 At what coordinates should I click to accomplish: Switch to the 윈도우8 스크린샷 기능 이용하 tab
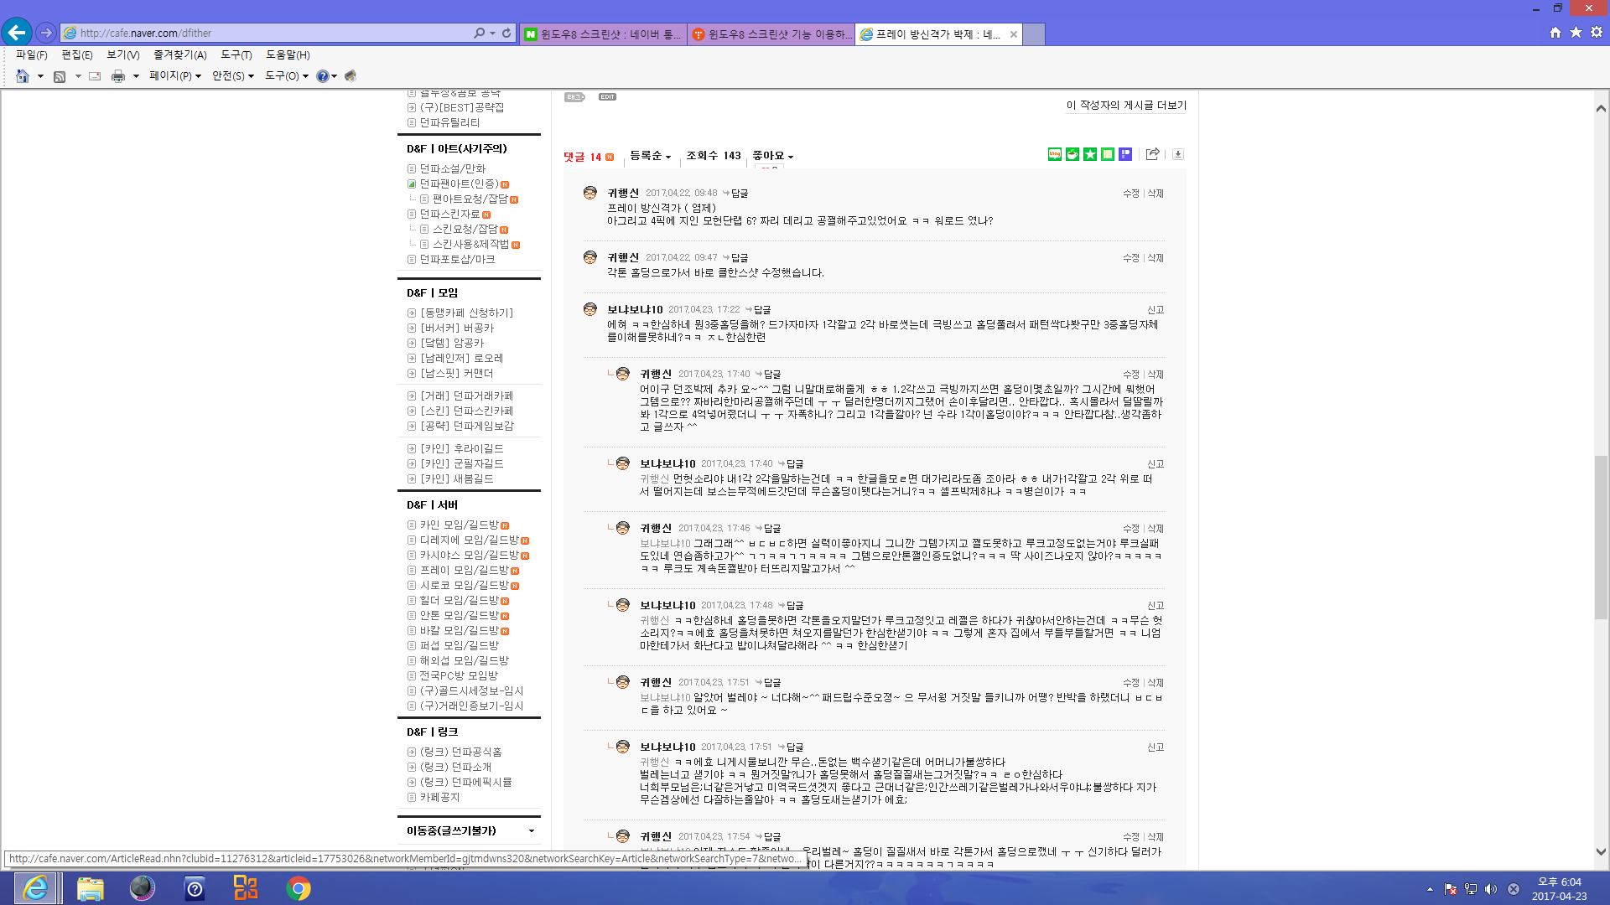770,34
